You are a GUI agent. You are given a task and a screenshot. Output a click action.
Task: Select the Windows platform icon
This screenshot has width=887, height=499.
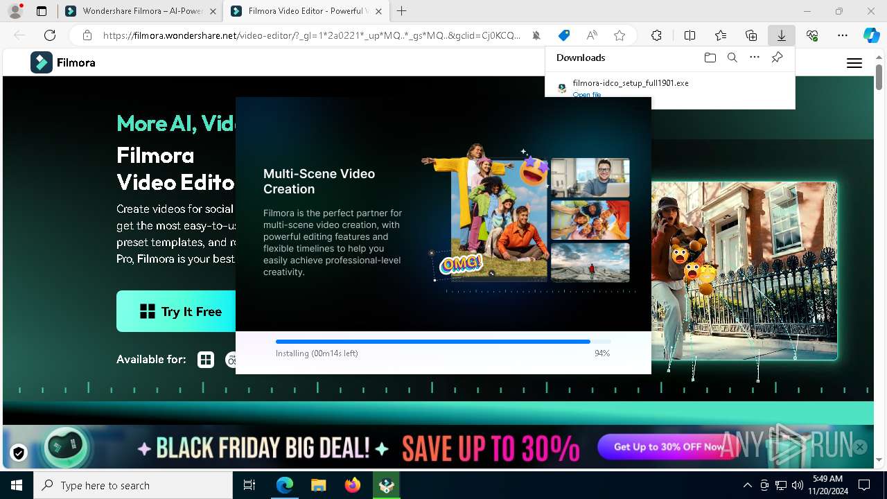pyautogui.click(x=206, y=359)
